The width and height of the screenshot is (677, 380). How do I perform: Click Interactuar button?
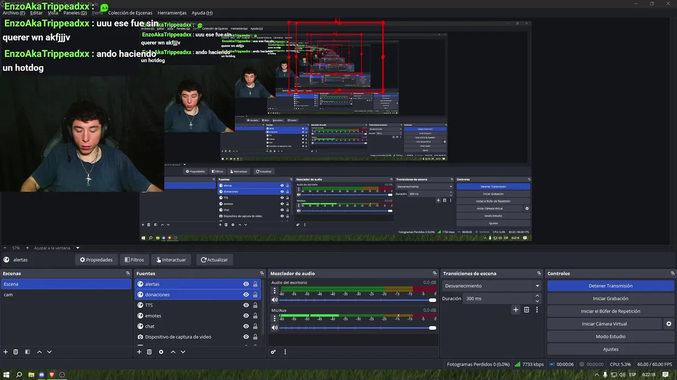click(x=171, y=260)
